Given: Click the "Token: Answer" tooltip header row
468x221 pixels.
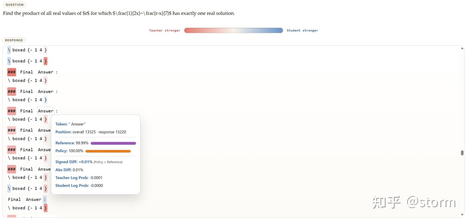Looking at the screenshot, I should pos(70,123).
